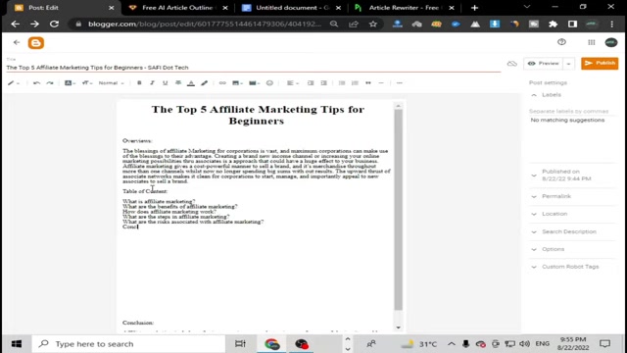627x353 pixels.
Task: Expand the Permalink section
Action: (572, 196)
